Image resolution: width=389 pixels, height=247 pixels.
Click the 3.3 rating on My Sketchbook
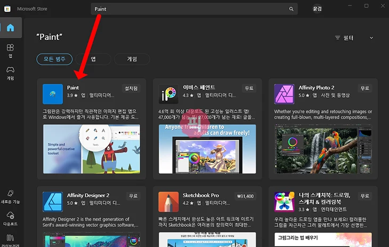304,210
